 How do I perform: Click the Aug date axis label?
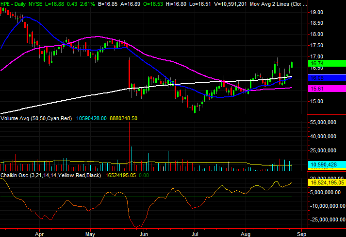[x=246, y=234]
